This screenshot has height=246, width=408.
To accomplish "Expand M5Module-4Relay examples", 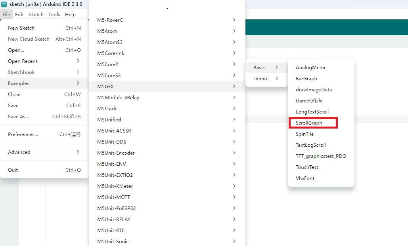I will coord(167,98).
